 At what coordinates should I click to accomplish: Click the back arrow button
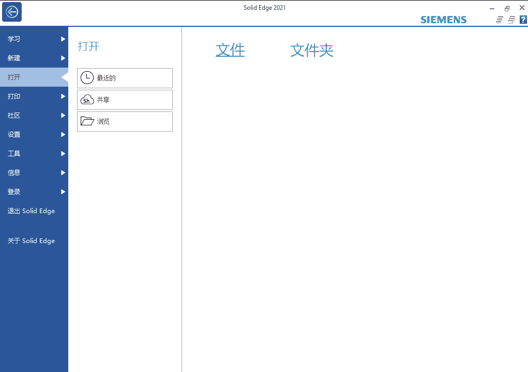(12, 12)
